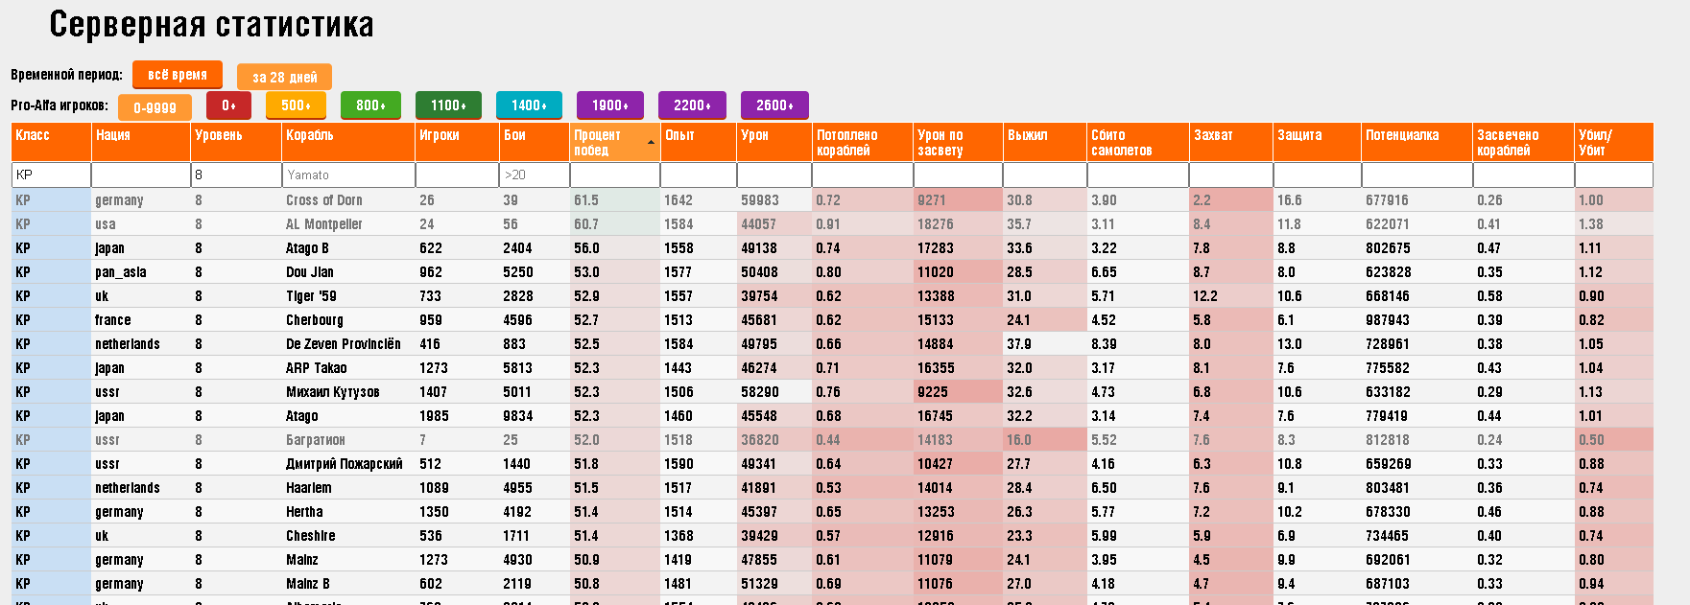Viewport: 1690px width, 605px height.
Task: Sort by the Урон column header
Action: (774, 142)
